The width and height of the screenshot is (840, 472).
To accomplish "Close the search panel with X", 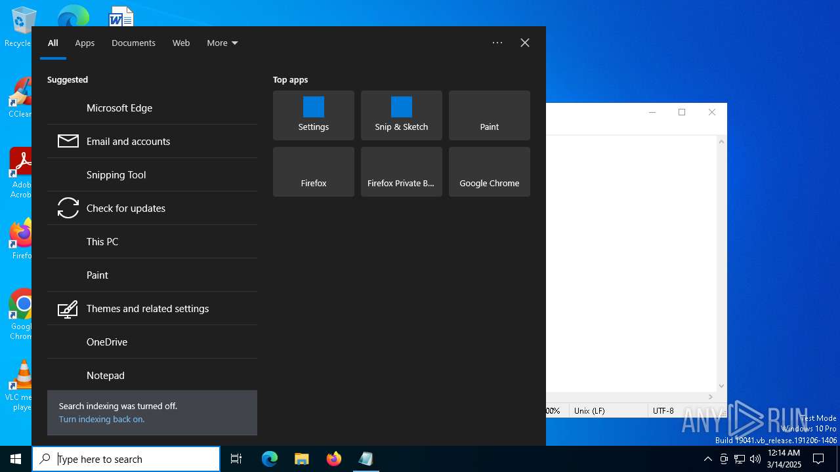I will click(x=525, y=43).
